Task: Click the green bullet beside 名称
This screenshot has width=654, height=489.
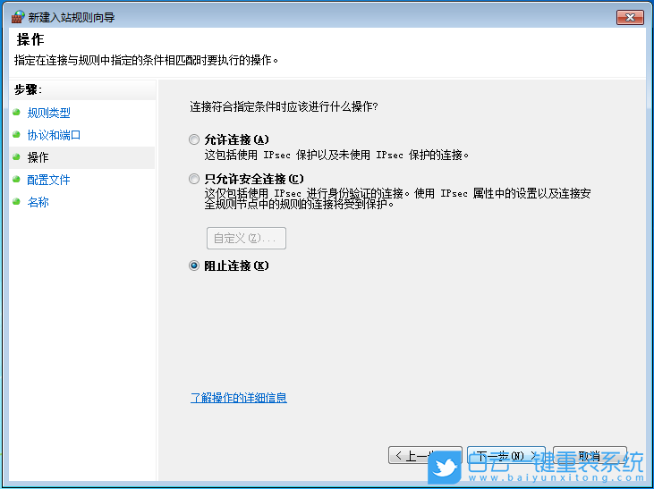Action: click(x=16, y=202)
